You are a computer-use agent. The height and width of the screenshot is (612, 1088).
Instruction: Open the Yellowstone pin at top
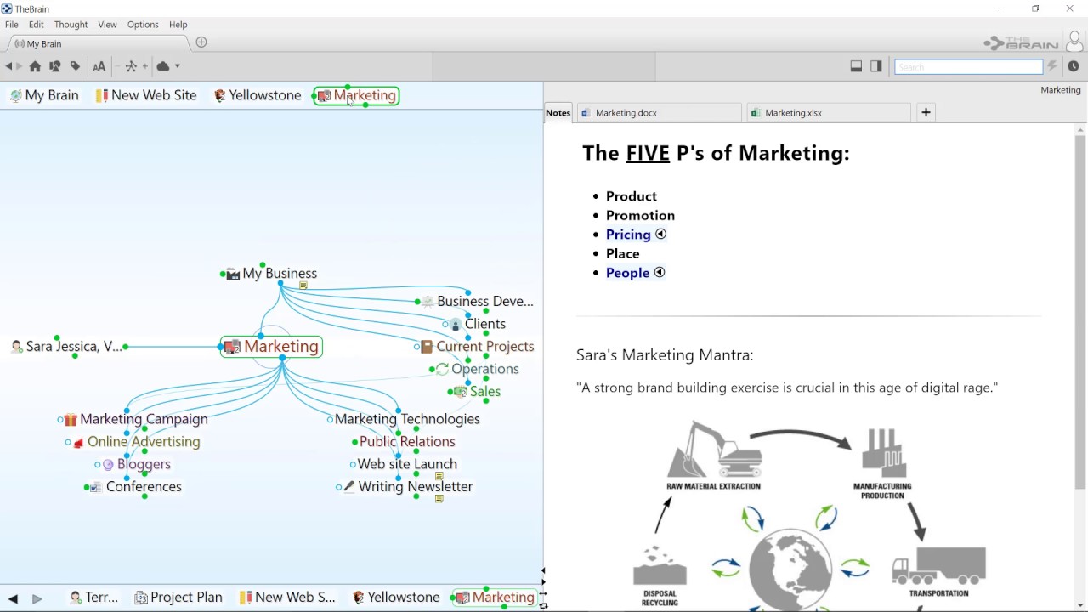point(257,95)
